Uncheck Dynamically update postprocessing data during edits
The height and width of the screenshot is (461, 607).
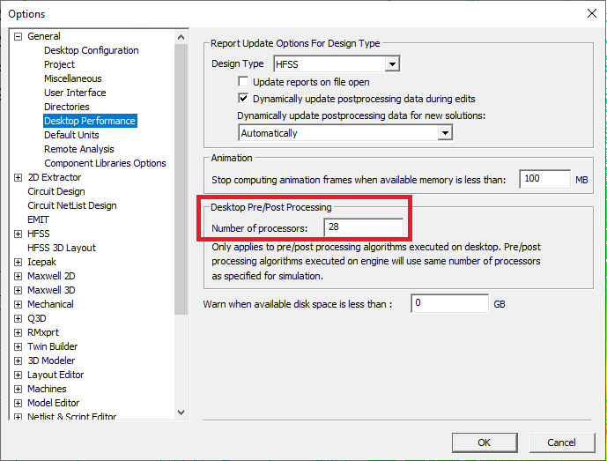pyautogui.click(x=243, y=99)
